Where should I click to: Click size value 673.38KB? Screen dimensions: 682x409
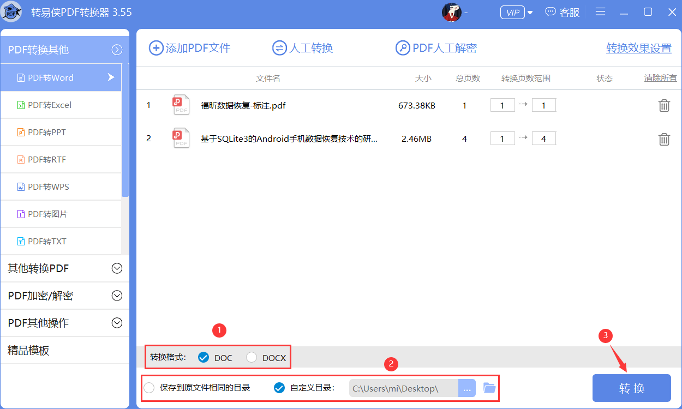417,106
